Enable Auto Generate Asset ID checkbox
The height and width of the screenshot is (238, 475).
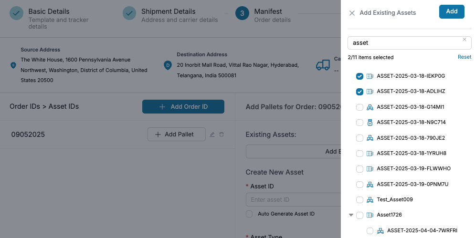pos(249,214)
